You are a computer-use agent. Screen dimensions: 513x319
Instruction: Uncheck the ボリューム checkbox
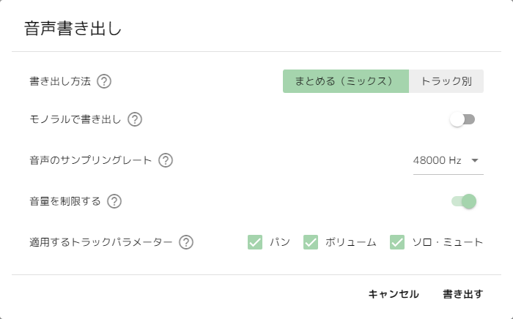coord(311,242)
